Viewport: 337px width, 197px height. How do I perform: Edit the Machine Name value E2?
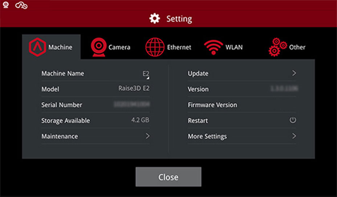click(146, 74)
